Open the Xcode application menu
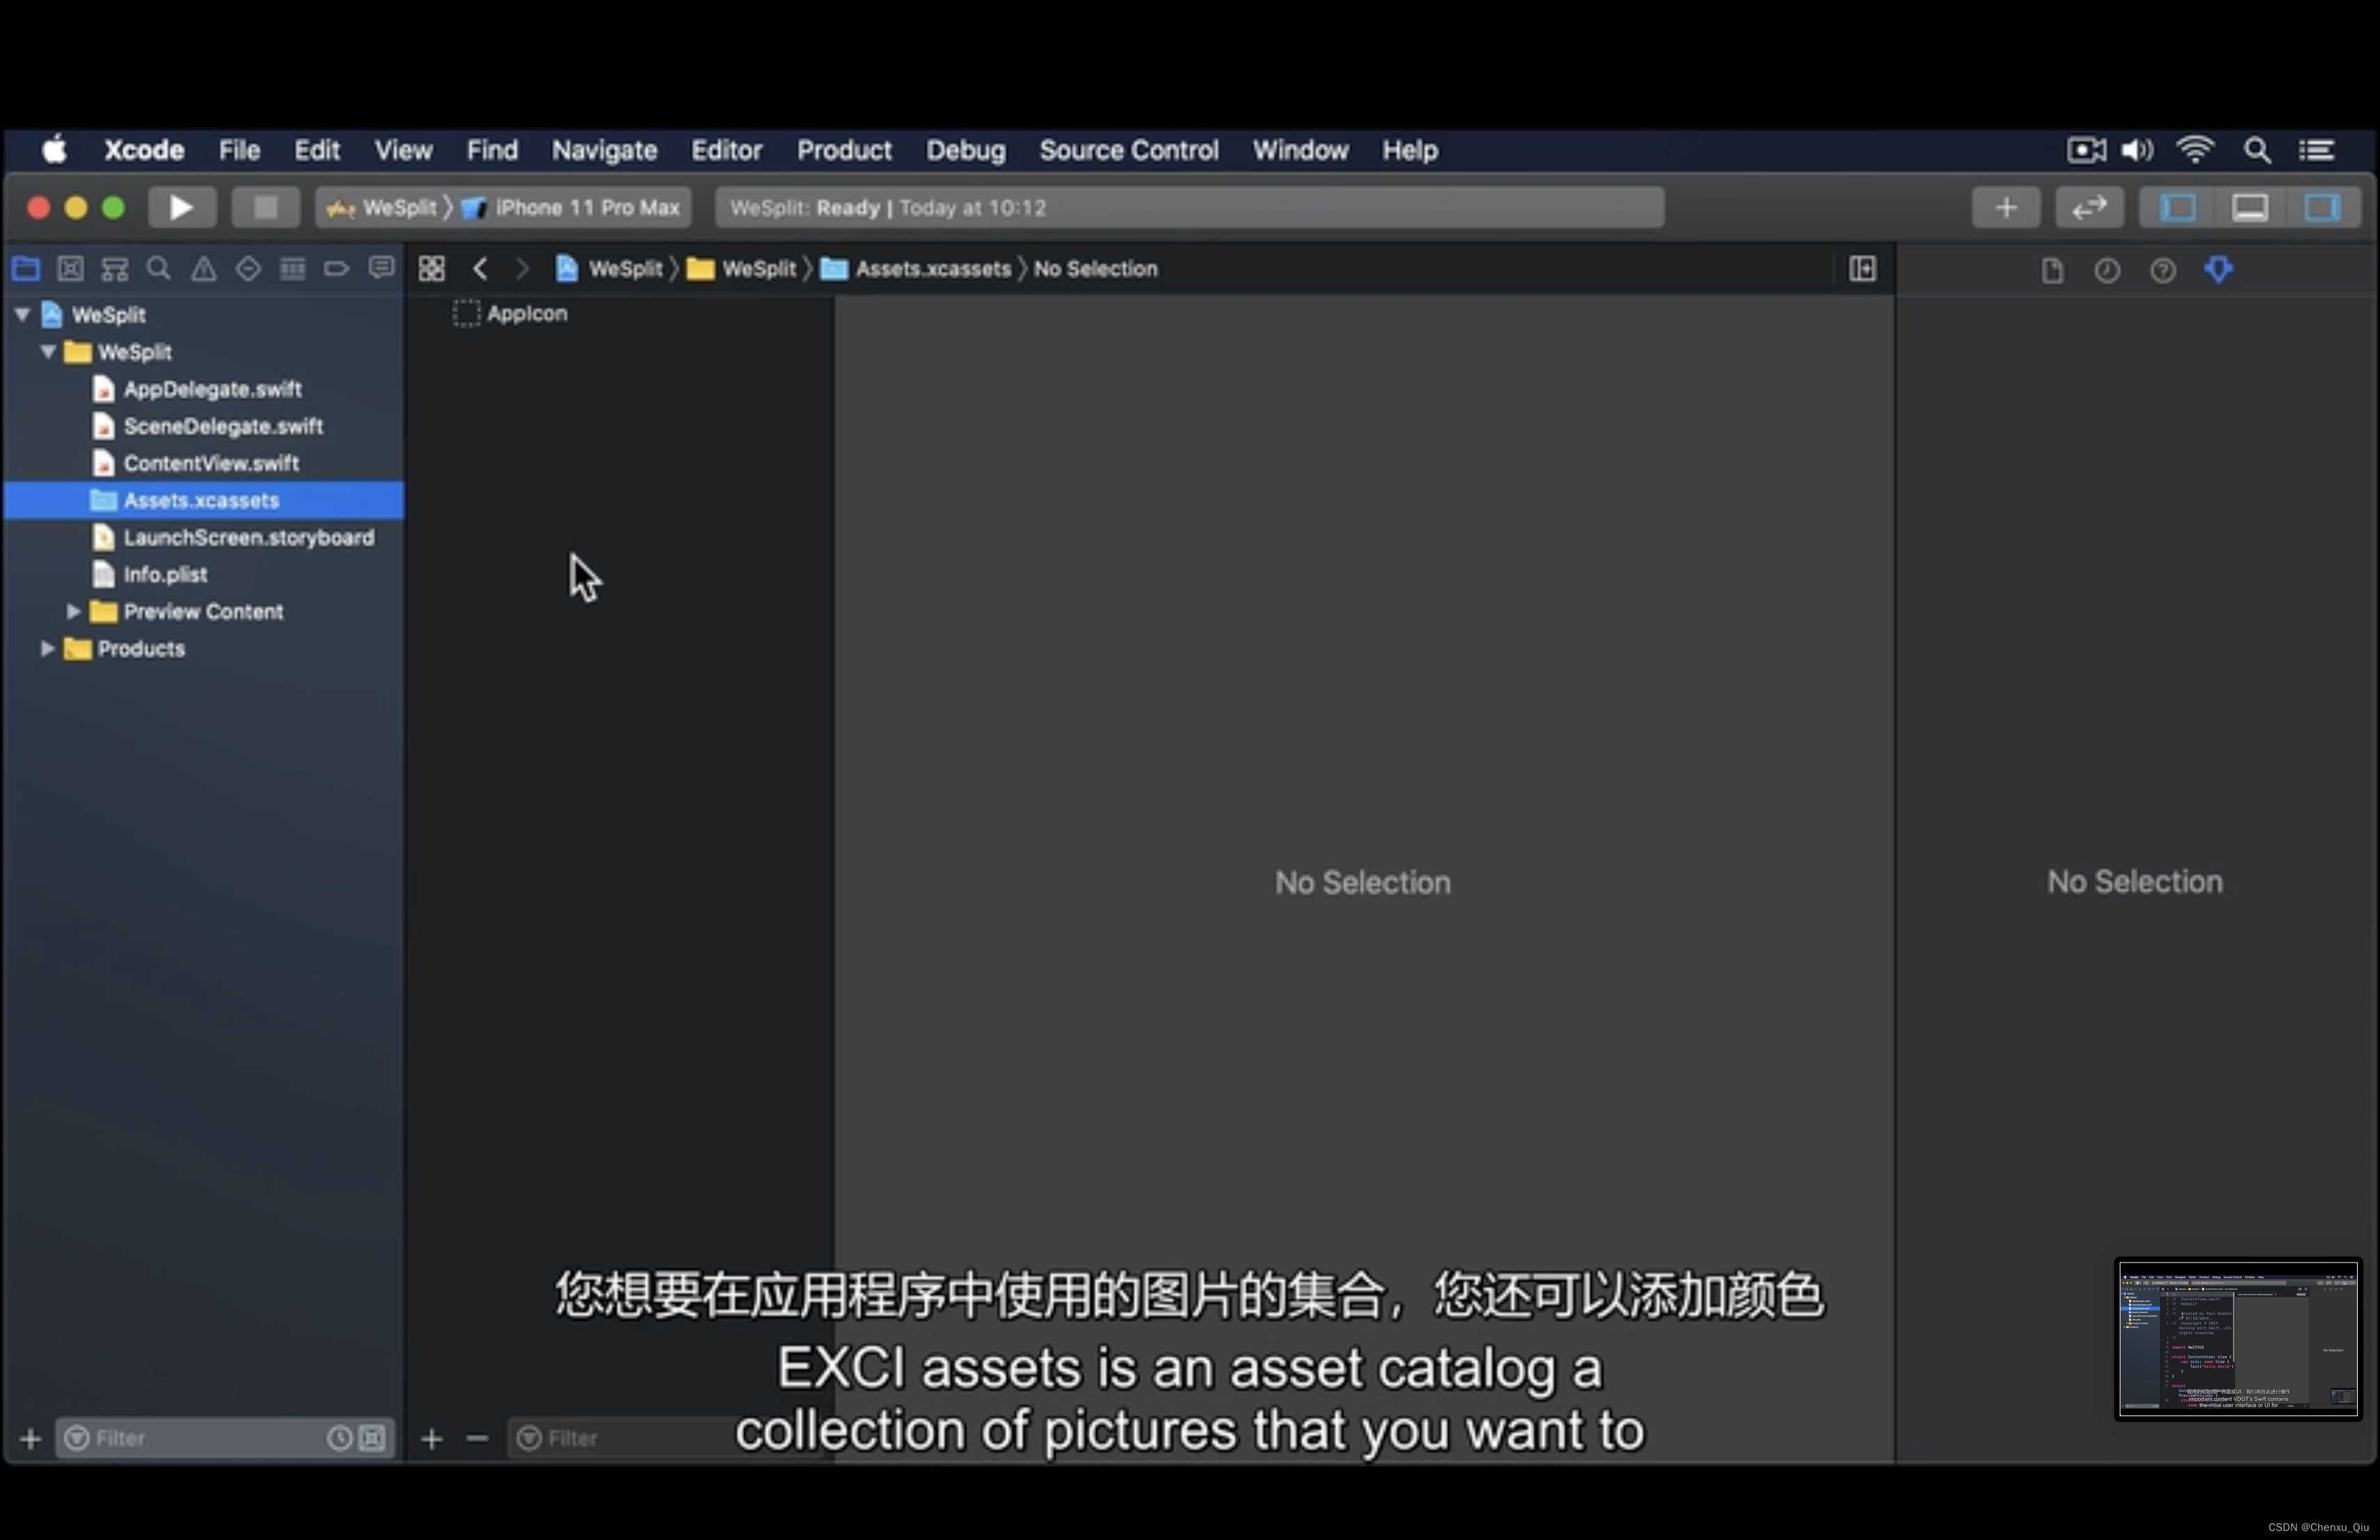Screen dimensions: 2380x1540 (144, 151)
